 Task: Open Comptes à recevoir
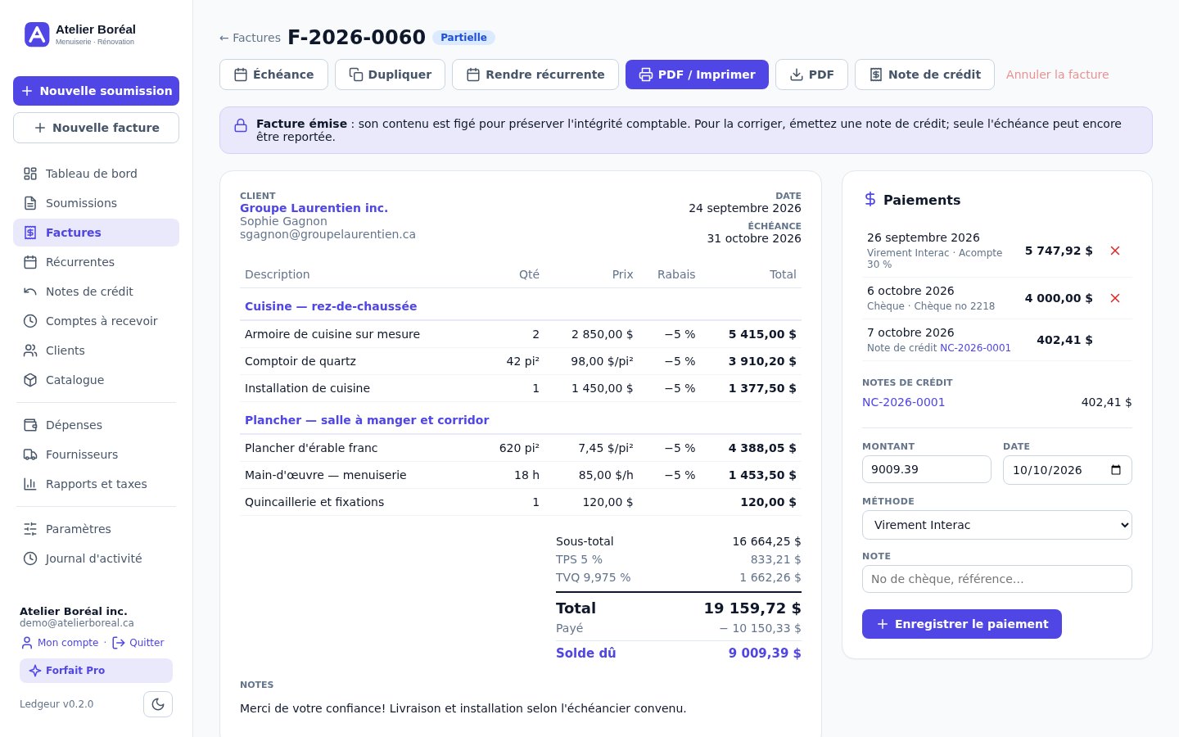[x=96, y=321]
